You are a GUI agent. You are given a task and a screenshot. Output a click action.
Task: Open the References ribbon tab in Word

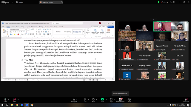[x=34, y=27]
